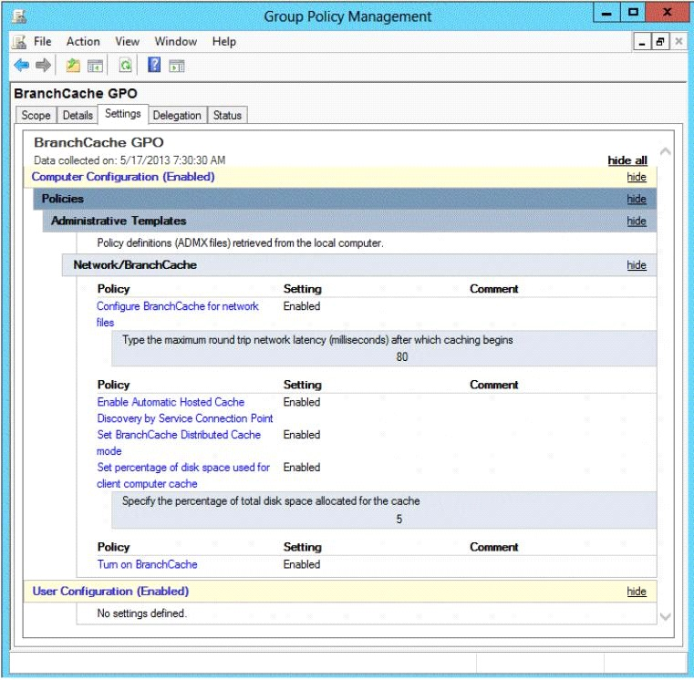Open the Action menu
Viewport: 694px width, 680px height.
click(83, 42)
